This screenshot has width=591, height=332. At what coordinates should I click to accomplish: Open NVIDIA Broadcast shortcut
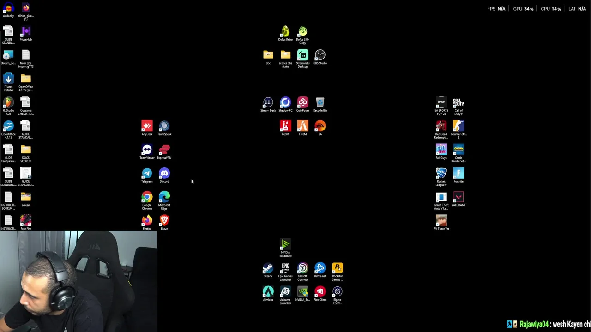coord(285,249)
